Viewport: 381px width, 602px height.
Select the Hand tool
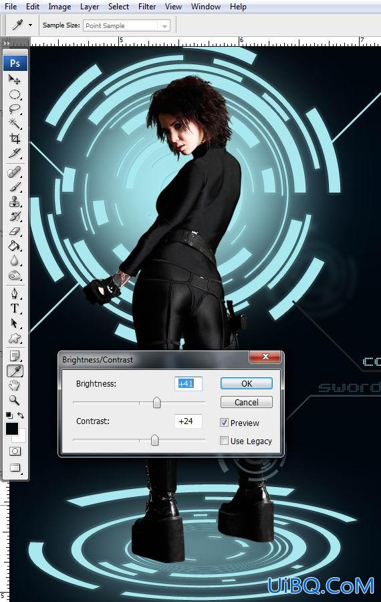[15, 385]
